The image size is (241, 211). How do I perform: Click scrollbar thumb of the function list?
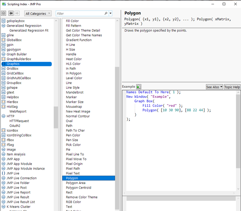(x=117, y=138)
